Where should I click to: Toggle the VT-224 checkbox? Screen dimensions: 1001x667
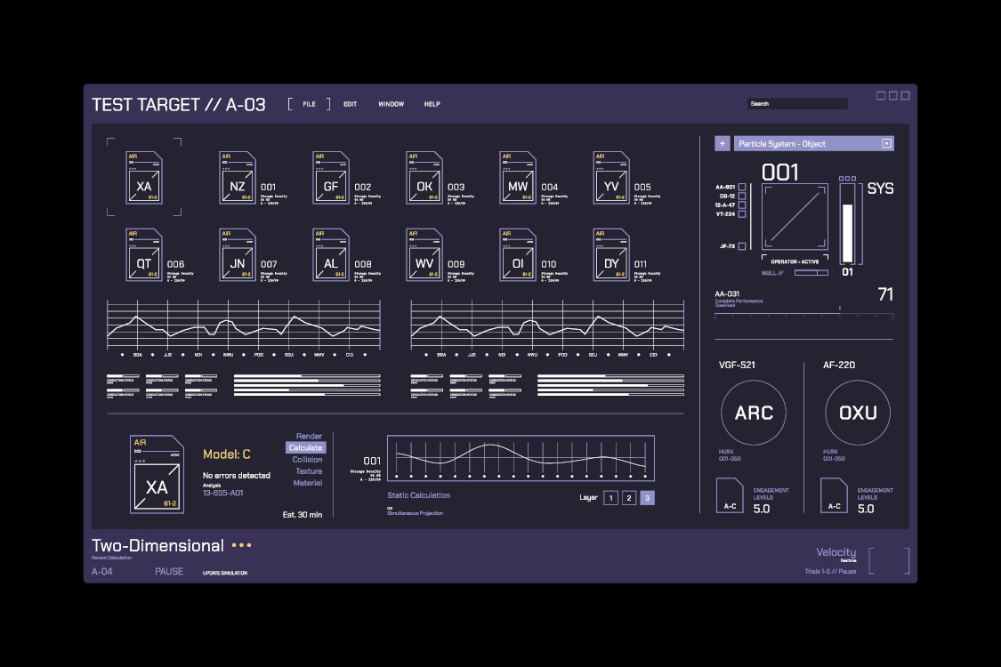pyautogui.click(x=742, y=213)
